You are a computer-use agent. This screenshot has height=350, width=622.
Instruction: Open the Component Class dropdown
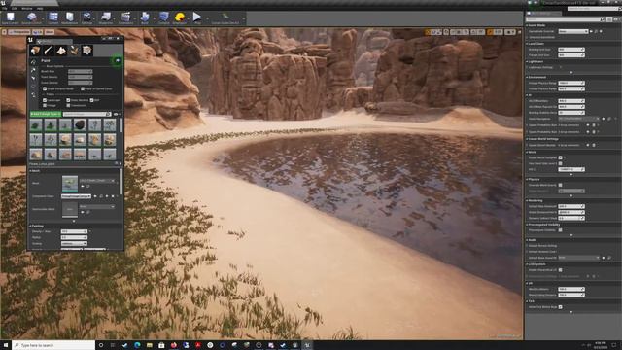click(x=76, y=196)
